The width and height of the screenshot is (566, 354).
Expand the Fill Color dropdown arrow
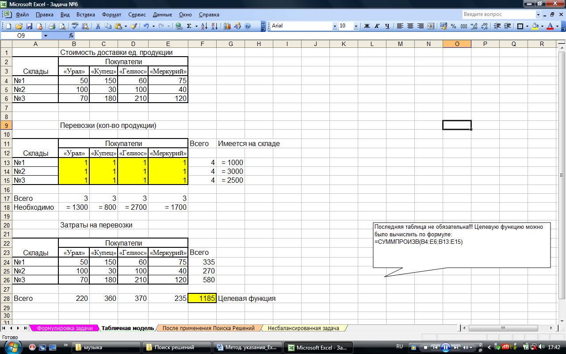[x=542, y=26]
